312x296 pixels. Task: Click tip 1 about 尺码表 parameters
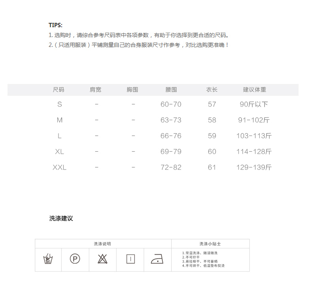coord(139,35)
